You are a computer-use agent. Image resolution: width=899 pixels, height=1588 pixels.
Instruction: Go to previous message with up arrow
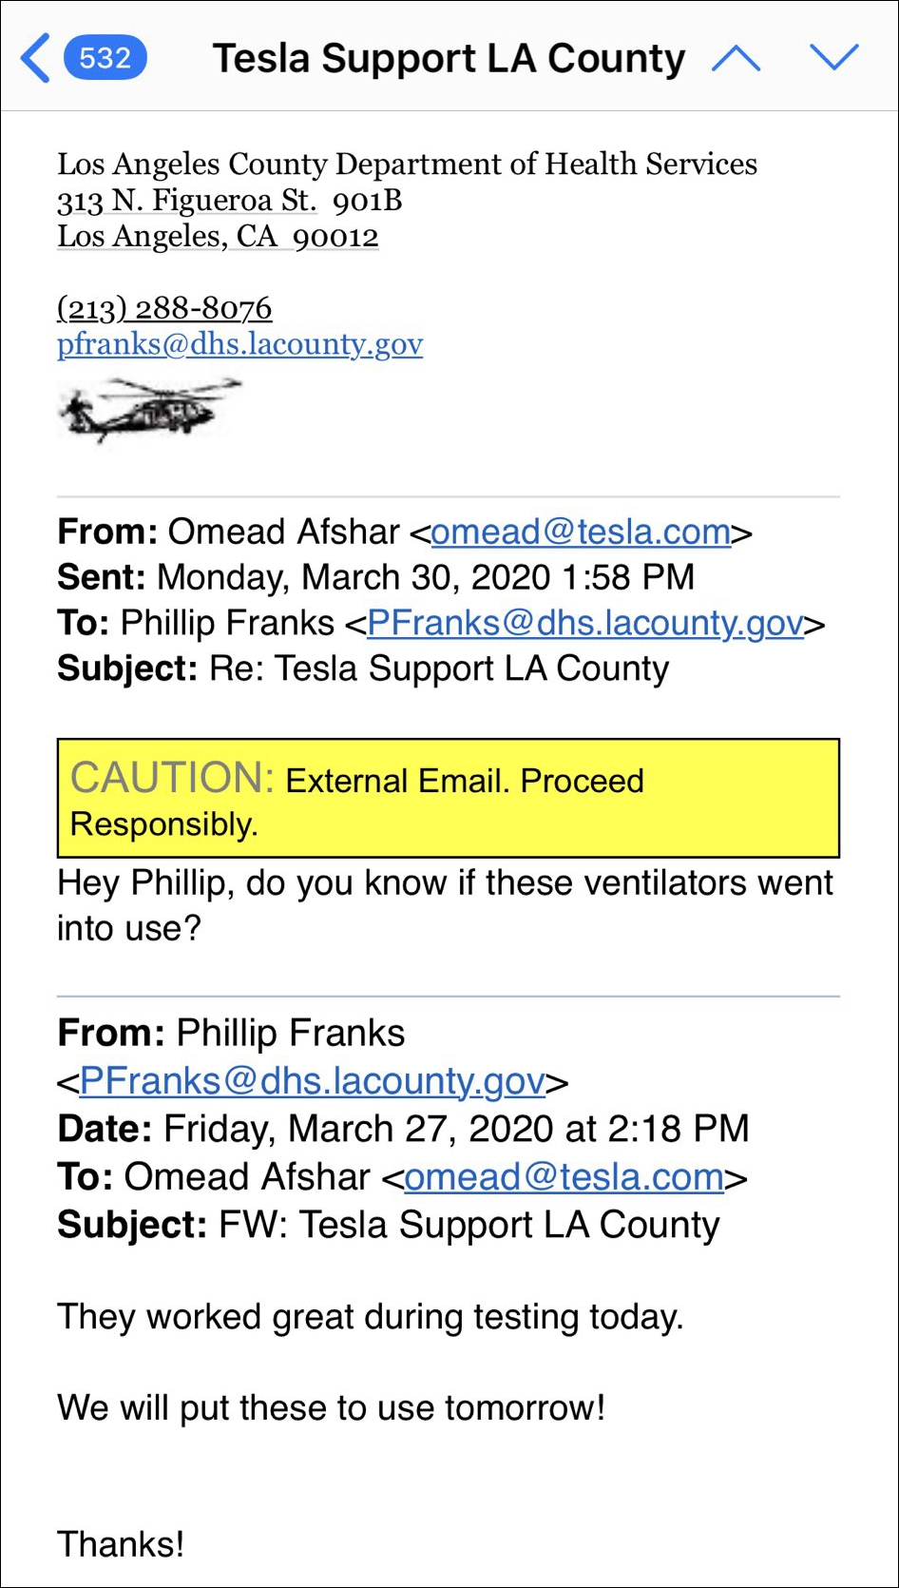[736, 59]
